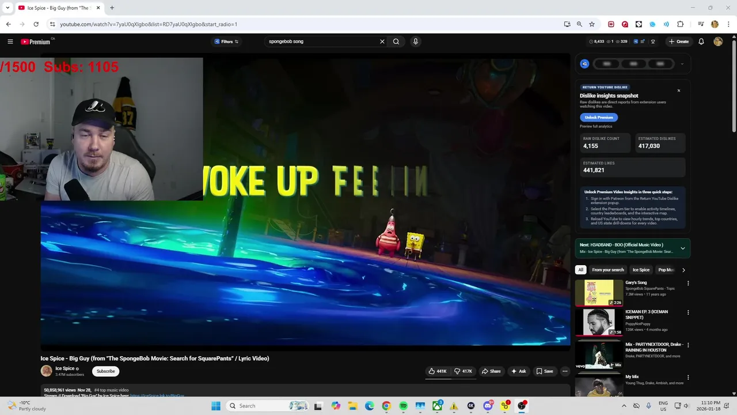Click the address bar URL
This screenshot has width=737, height=415.
click(149, 24)
